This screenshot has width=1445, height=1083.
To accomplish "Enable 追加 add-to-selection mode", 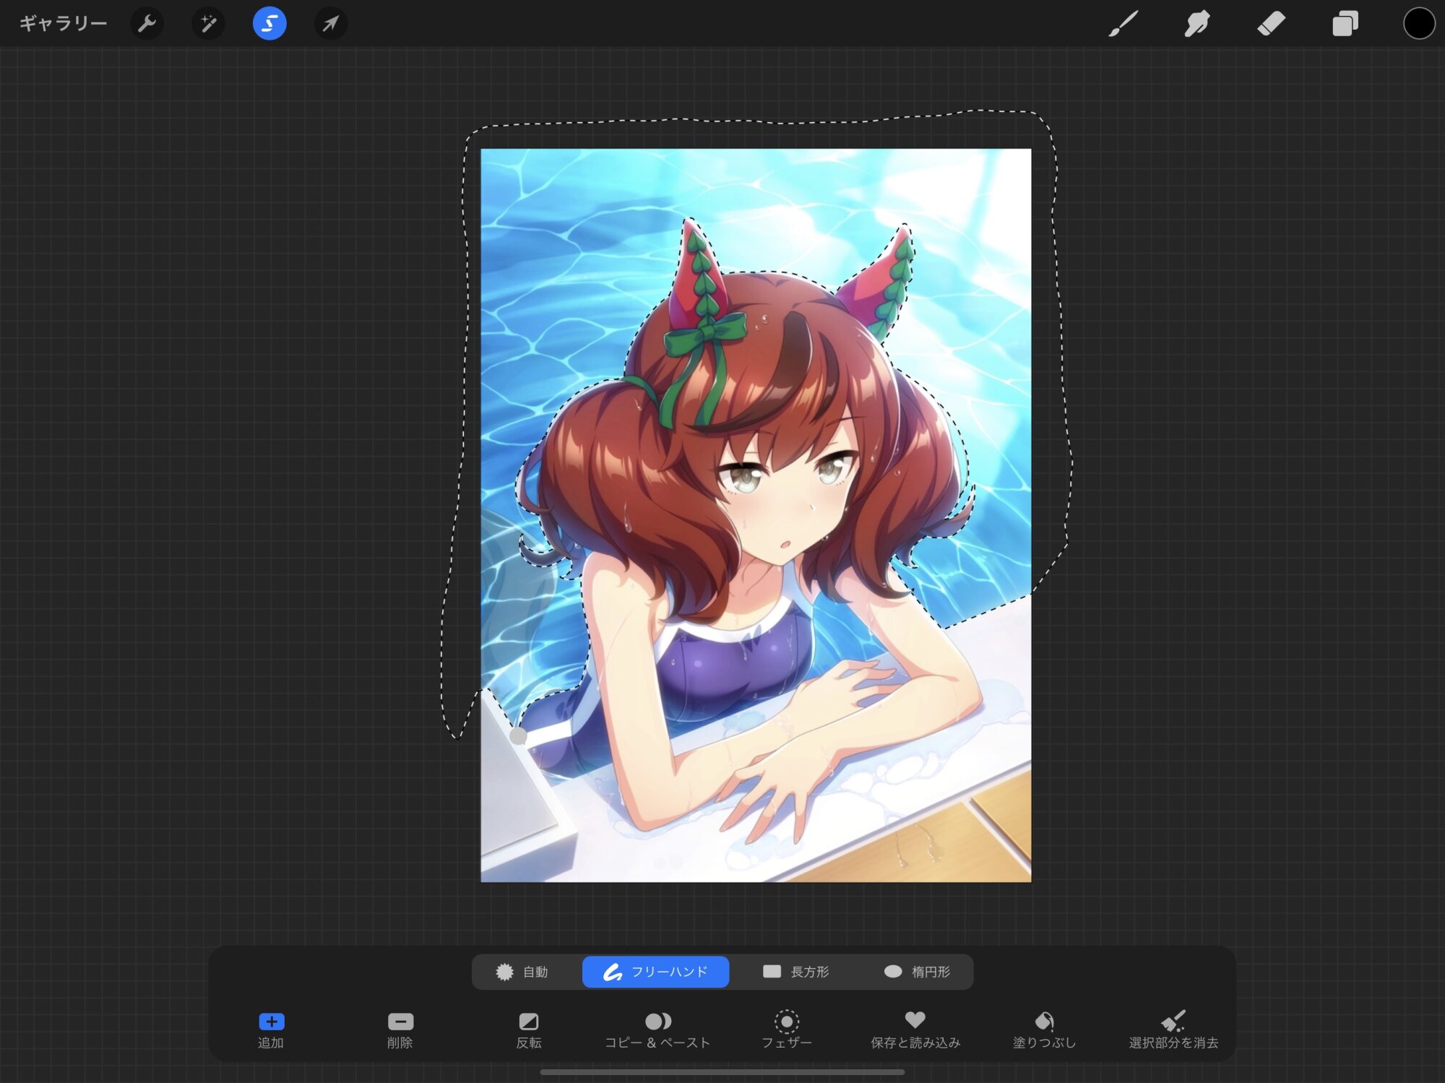I will pyautogui.click(x=271, y=1029).
